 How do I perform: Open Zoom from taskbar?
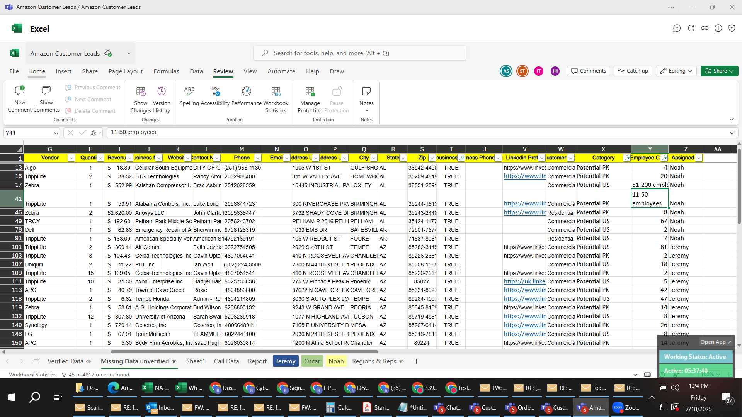point(627,408)
